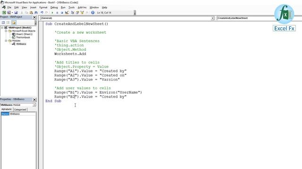Close the Project - VBAProject pane

pos(34,17)
